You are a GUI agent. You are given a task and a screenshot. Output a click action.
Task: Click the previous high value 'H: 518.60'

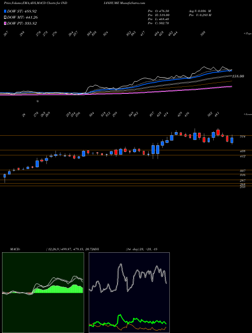(162, 15)
